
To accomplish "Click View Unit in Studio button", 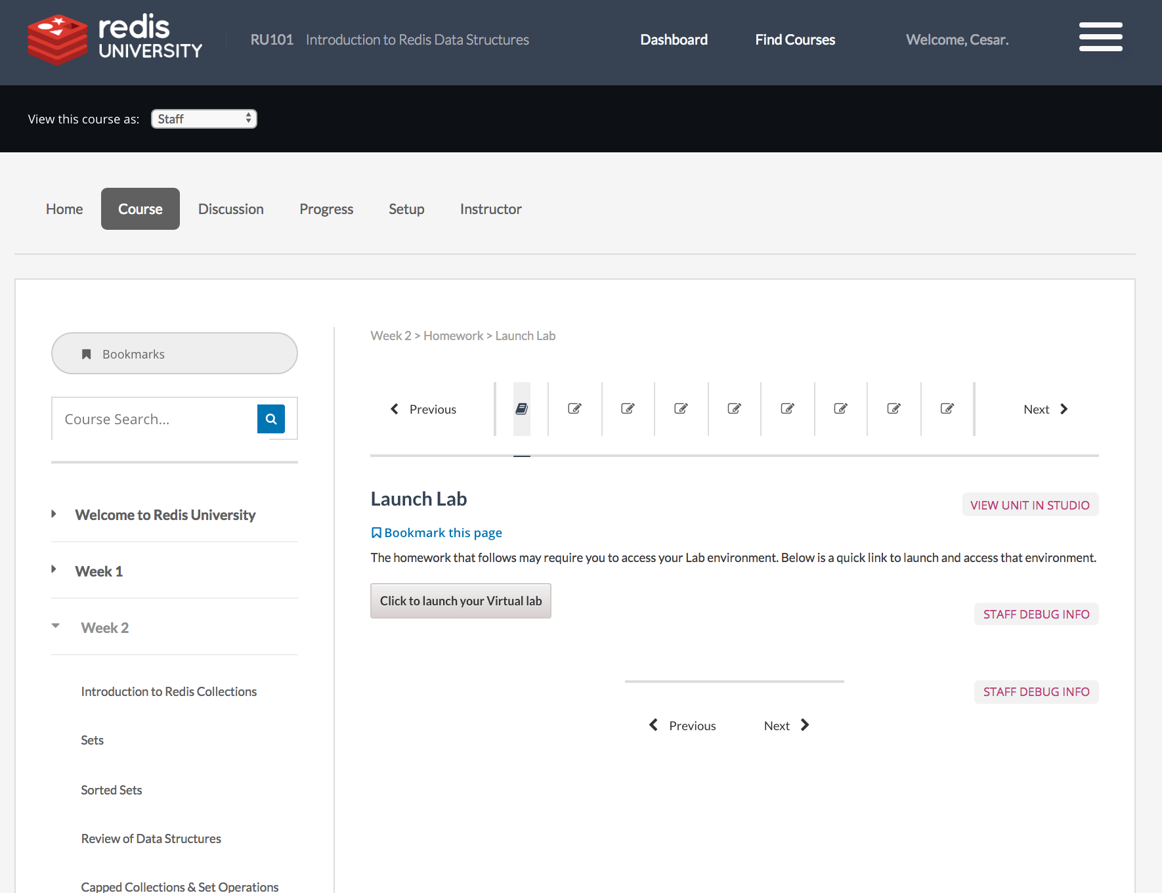I will point(1029,505).
